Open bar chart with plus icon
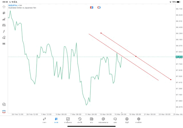 (4, 19)
